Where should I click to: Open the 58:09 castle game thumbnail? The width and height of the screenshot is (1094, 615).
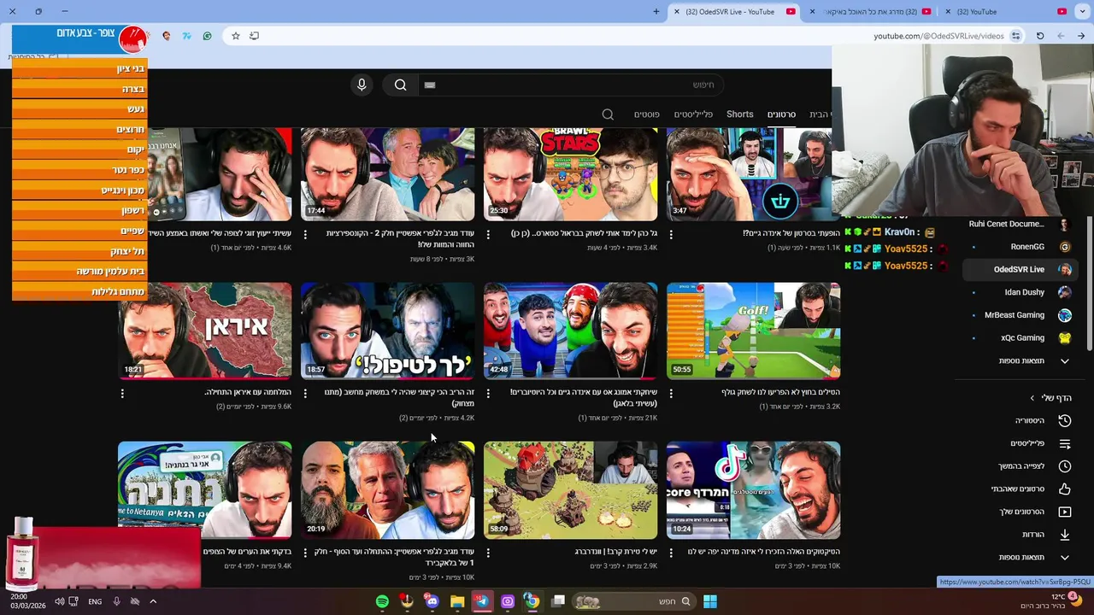pyautogui.click(x=570, y=489)
